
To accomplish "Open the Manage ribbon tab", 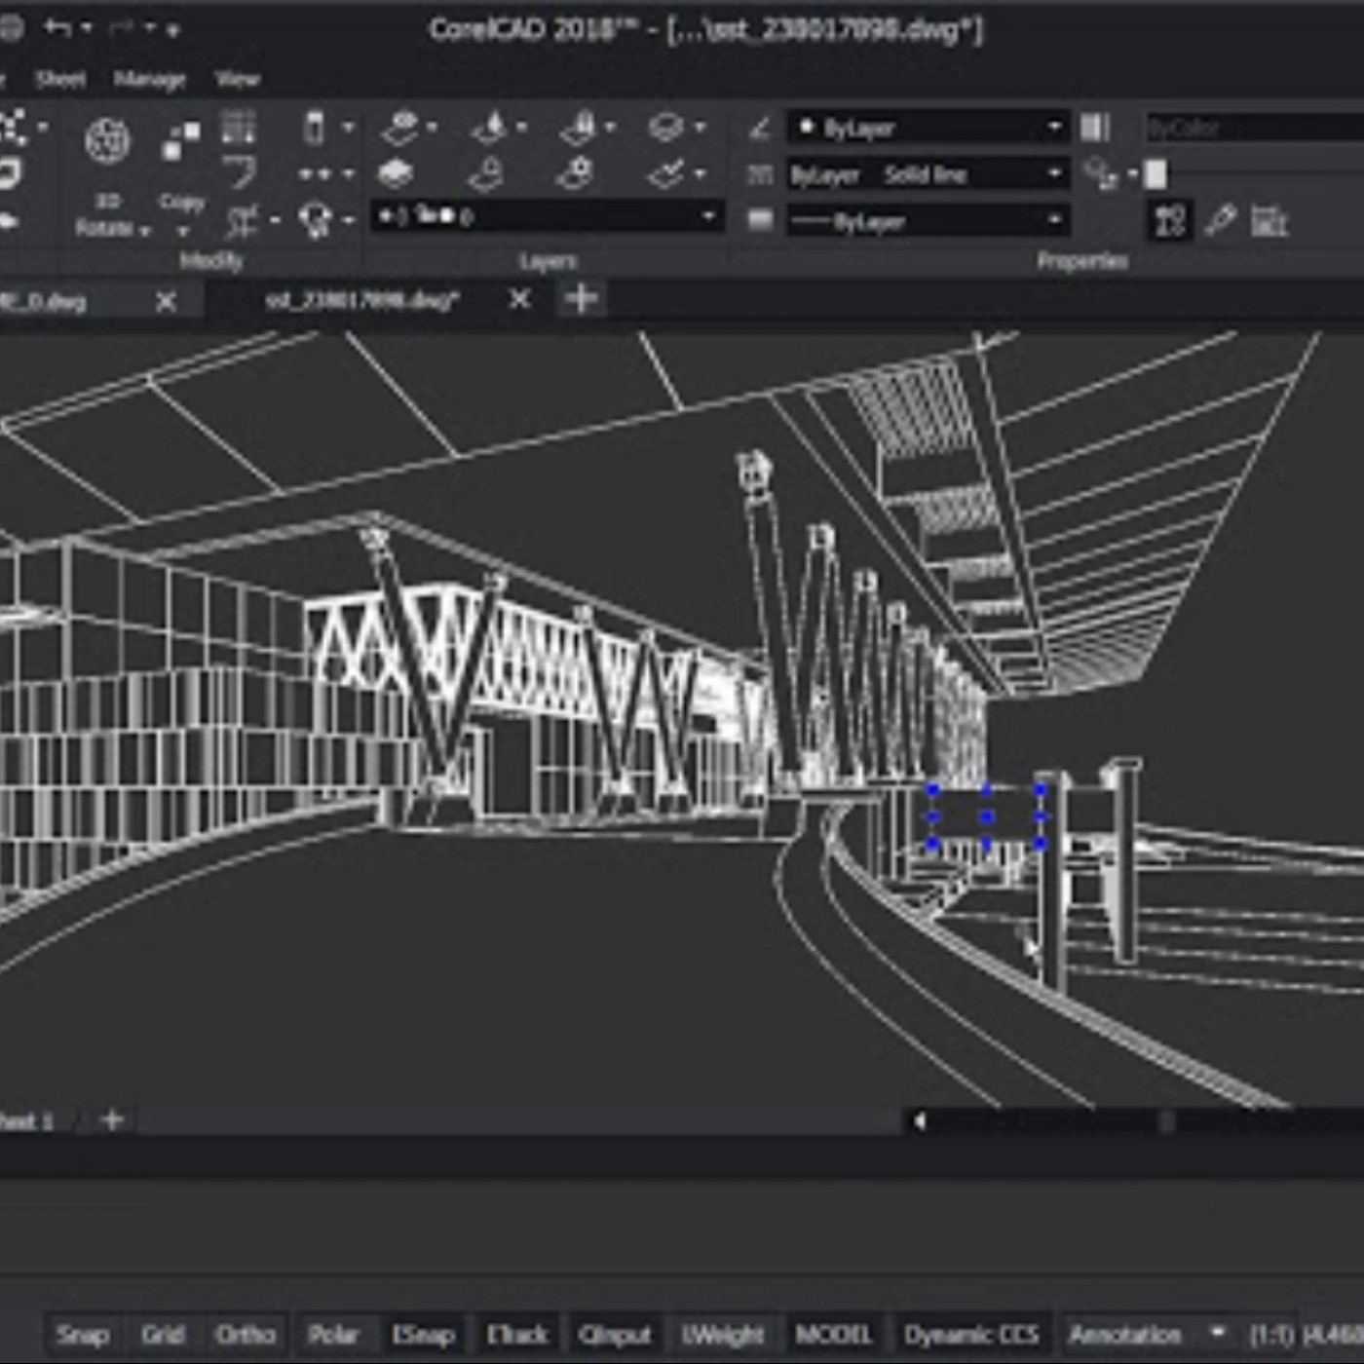I will click(x=149, y=79).
